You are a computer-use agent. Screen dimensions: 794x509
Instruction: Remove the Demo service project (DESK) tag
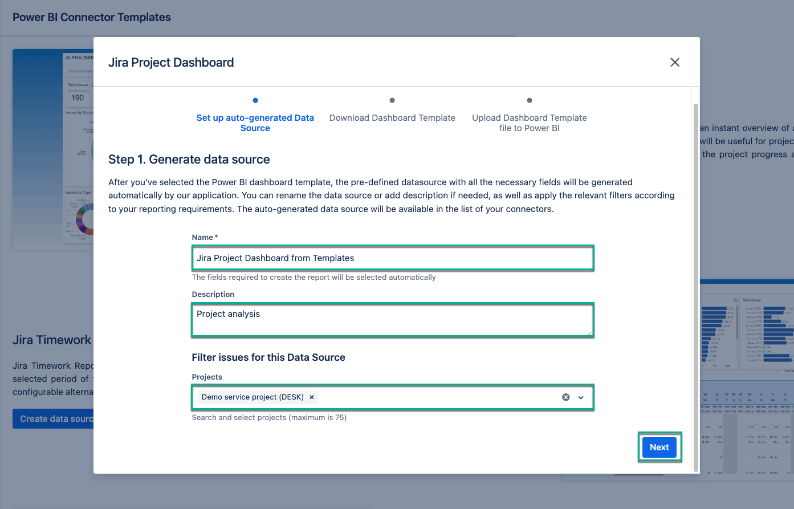pyautogui.click(x=311, y=397)
